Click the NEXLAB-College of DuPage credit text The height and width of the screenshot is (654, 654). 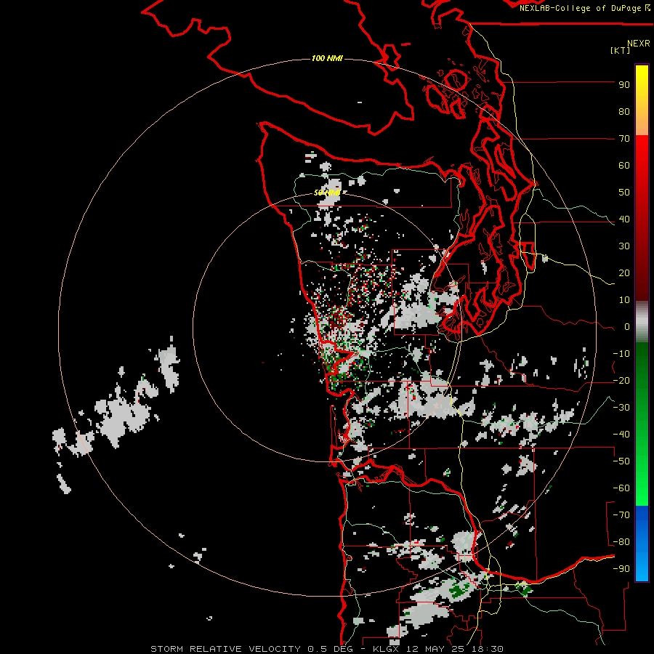tap(580, 8)
